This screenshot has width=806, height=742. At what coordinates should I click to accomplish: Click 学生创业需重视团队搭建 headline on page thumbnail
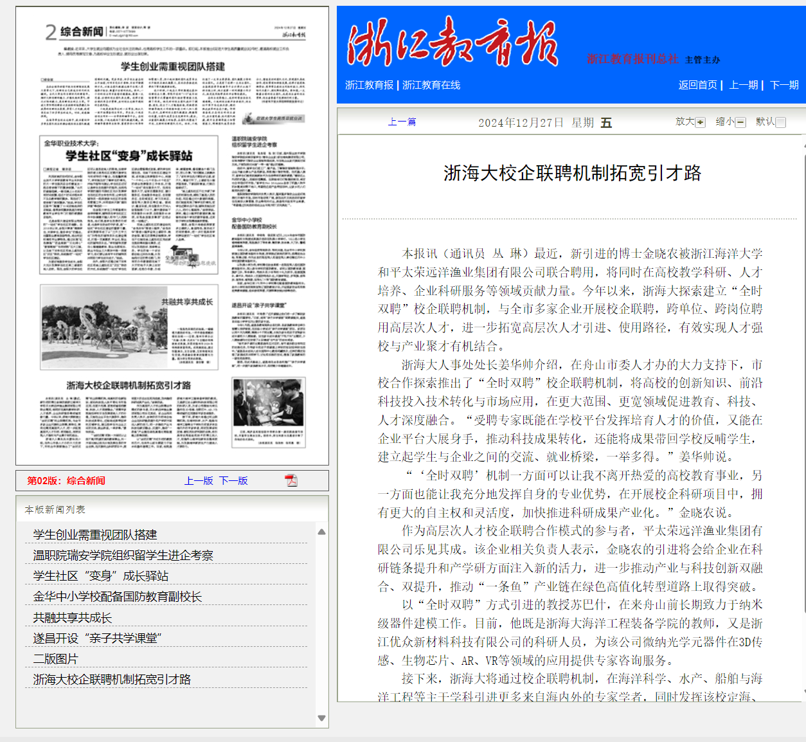173,66
